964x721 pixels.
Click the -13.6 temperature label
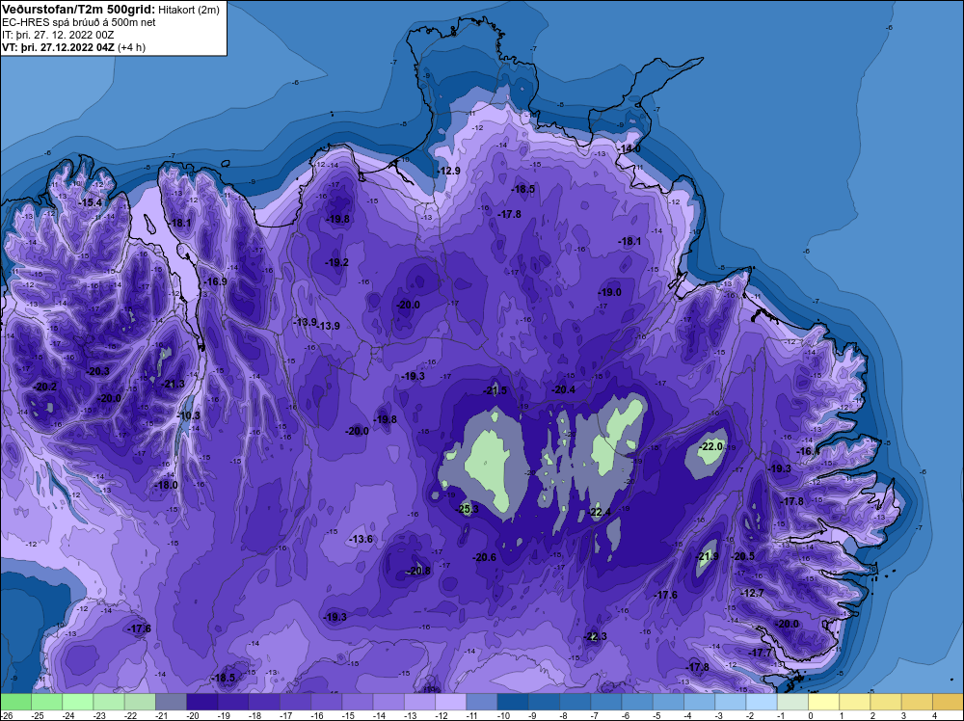[x=361, y=539]
